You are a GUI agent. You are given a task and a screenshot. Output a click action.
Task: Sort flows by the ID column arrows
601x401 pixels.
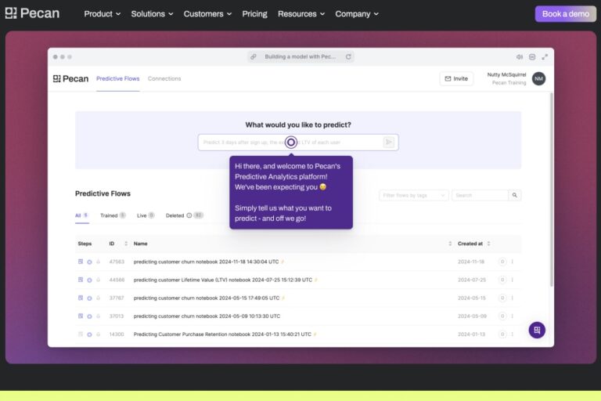coord(126,244)
